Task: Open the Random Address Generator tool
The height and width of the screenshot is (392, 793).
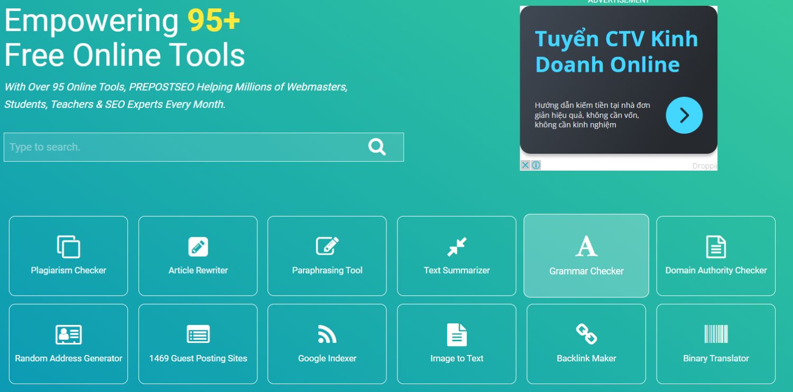Action: tap(68, 344)
